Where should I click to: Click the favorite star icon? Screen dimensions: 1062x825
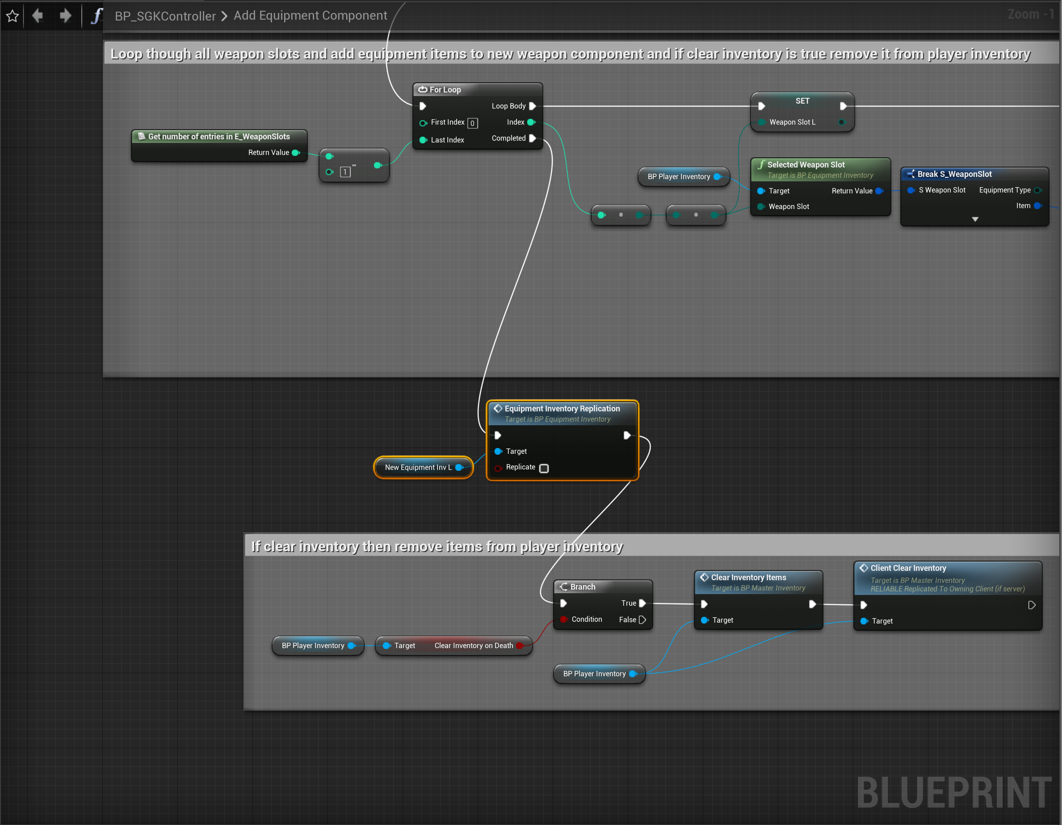pyautogui.click(x=13, y=16)
